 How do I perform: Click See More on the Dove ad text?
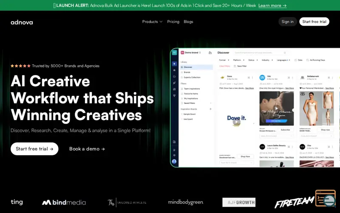coord(249,88)
